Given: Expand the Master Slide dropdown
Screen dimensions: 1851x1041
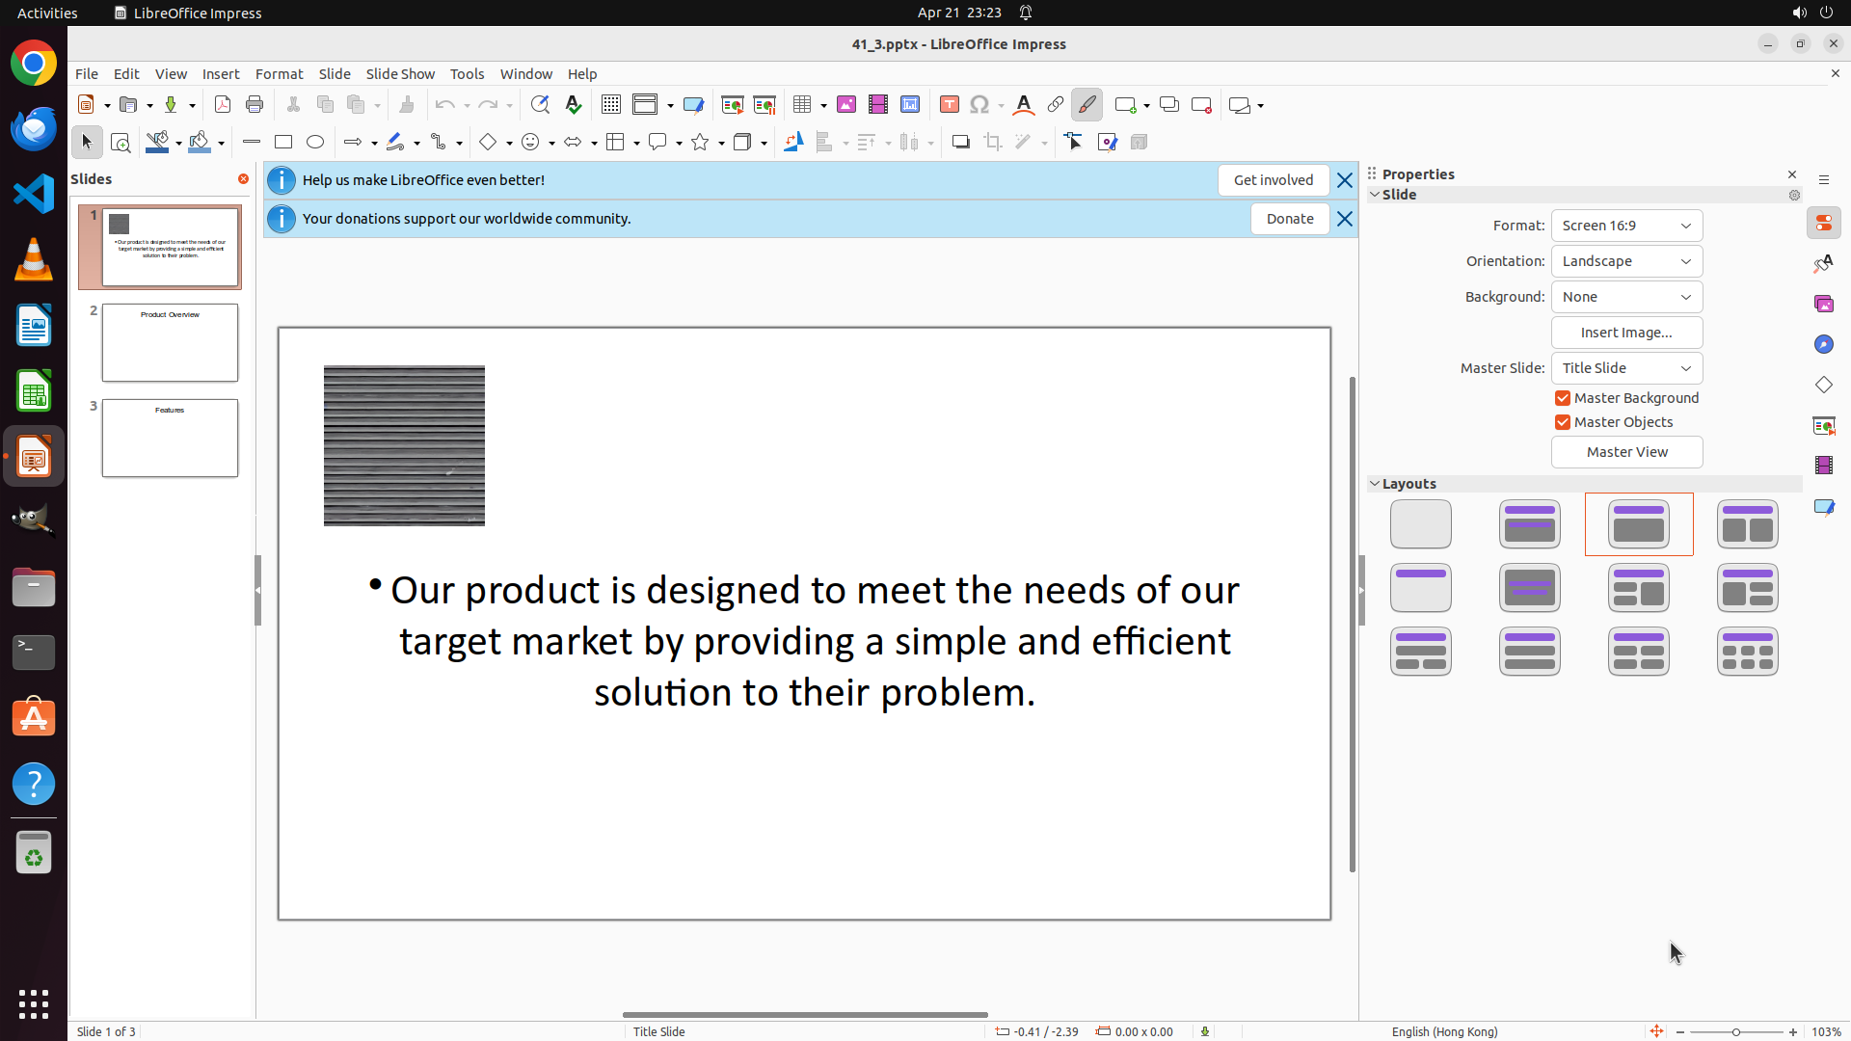Looking at the screenshot, I should click(1626, 368).
